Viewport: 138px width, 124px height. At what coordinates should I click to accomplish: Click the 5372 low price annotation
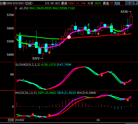point(36,58)
